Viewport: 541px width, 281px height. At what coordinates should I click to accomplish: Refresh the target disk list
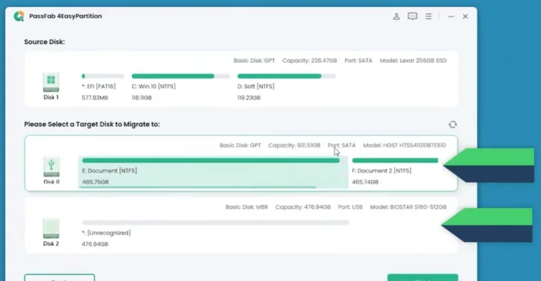453,125
